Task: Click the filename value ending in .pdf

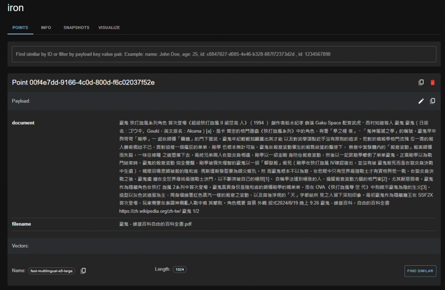Action: (155, 224)
